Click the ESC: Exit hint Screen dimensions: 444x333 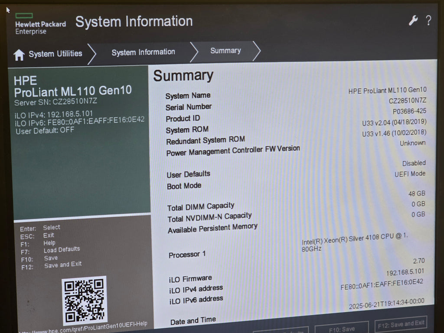coord(37,235)
